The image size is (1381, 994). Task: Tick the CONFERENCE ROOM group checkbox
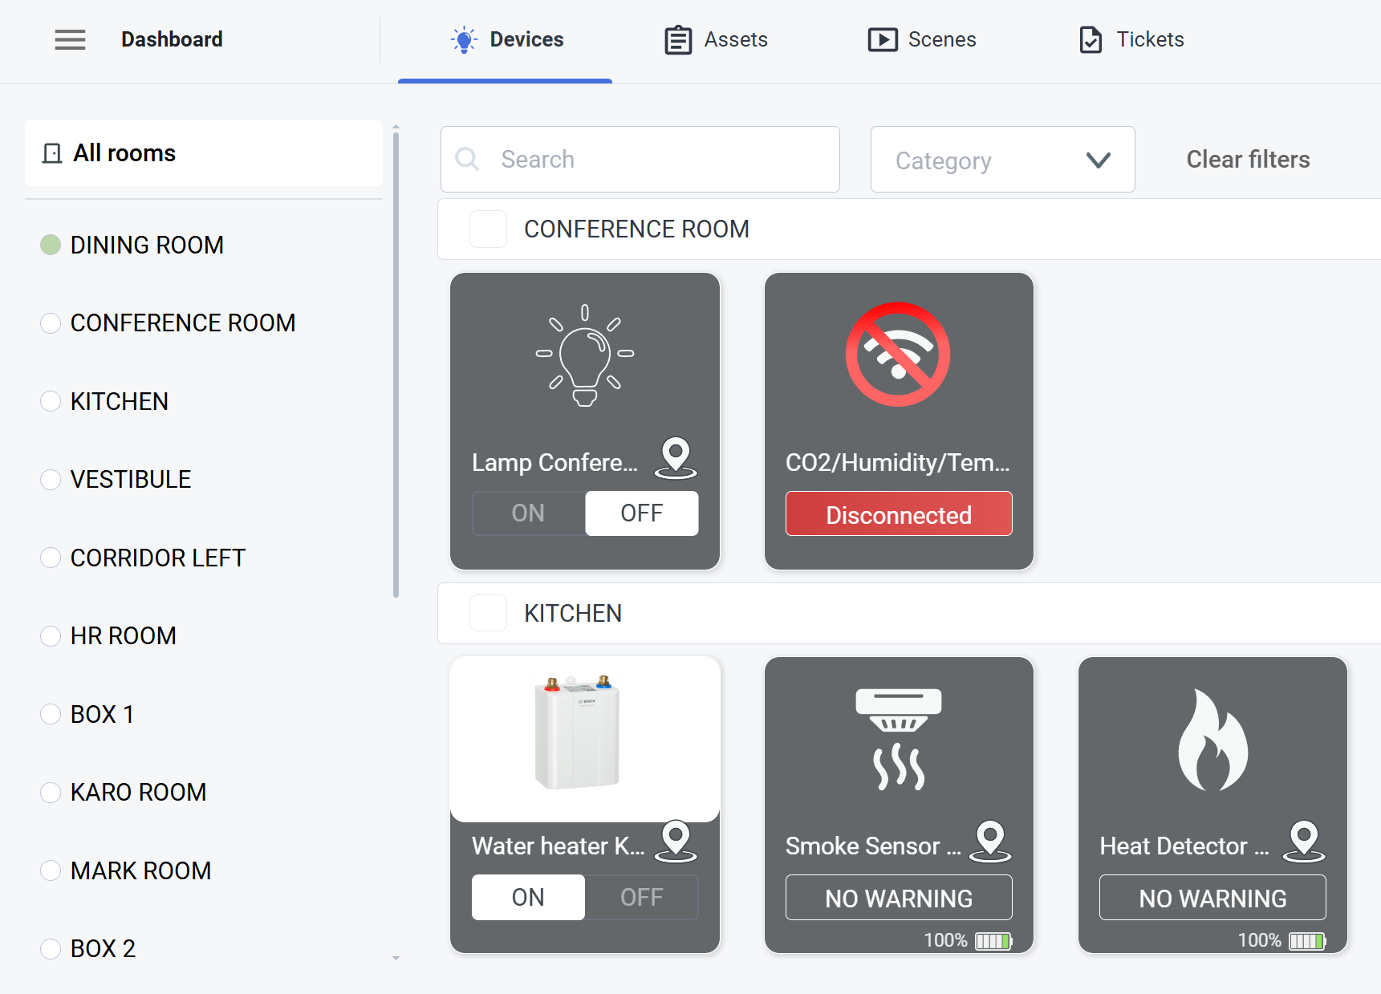[488, 229]
